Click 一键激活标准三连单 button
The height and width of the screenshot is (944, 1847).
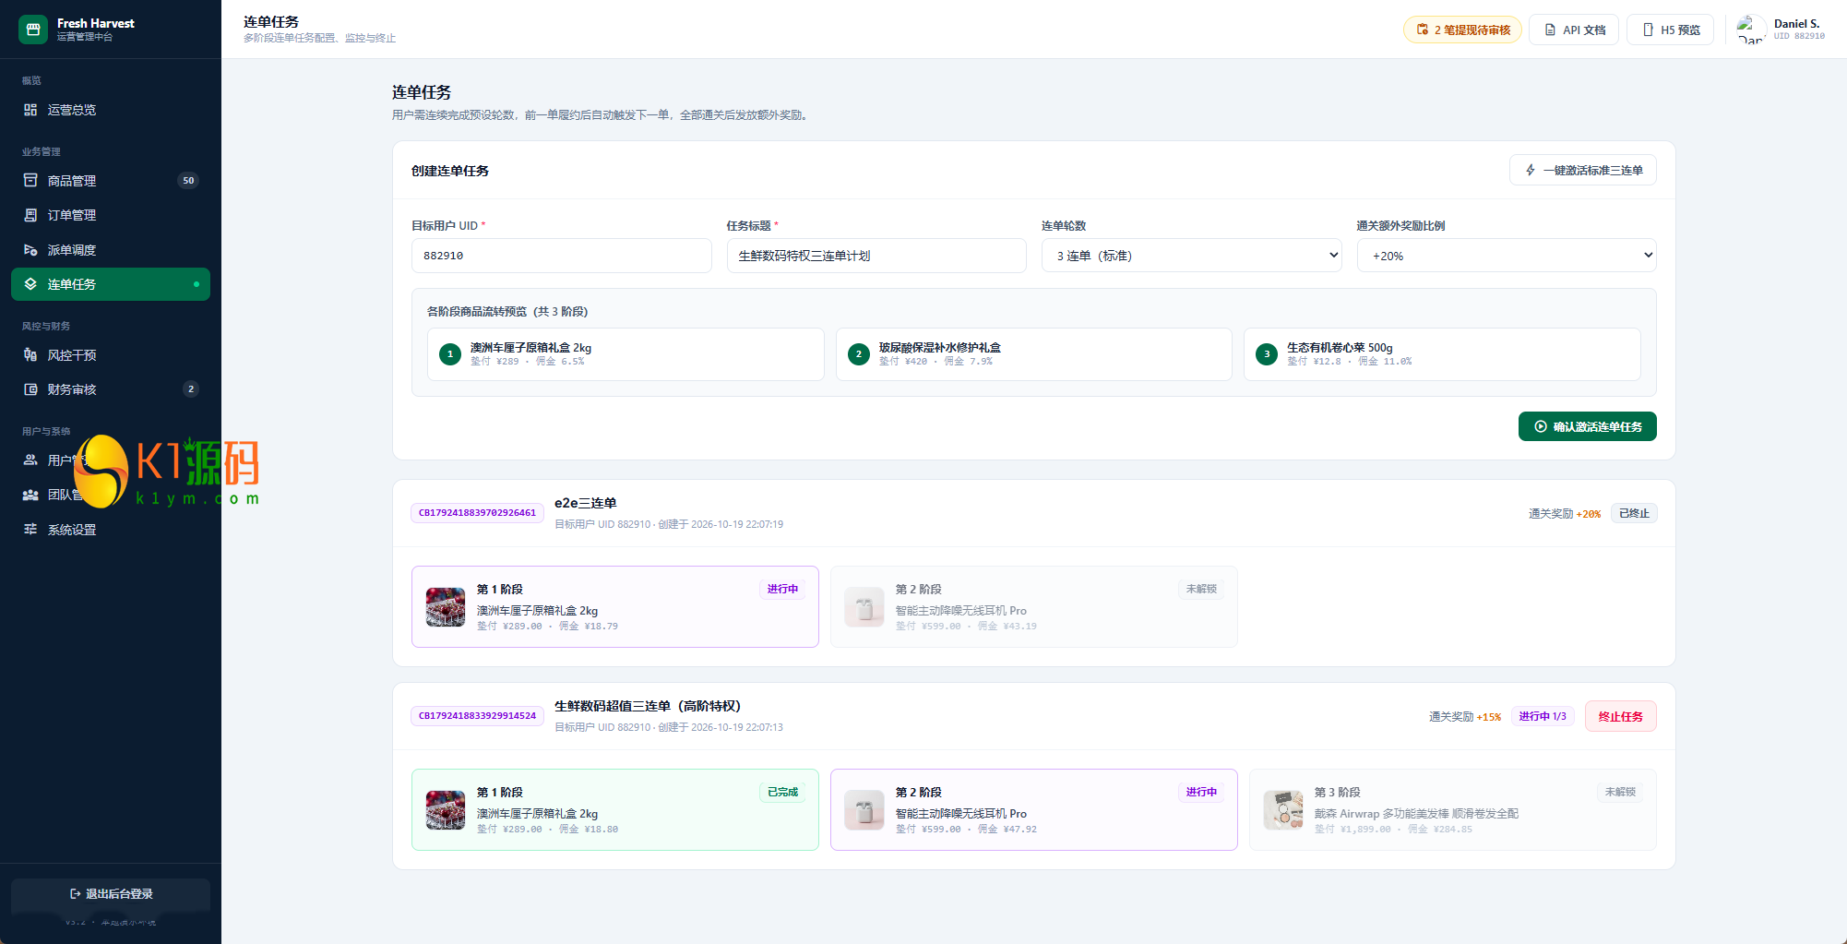(x=1583, y=170)
